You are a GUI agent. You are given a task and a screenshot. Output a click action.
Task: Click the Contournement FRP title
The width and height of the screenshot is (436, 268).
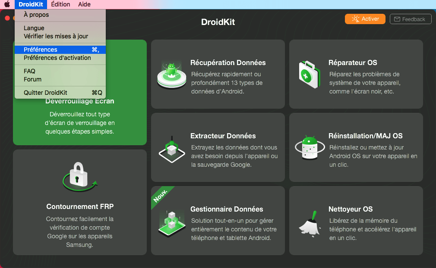[x=80, y=207]
